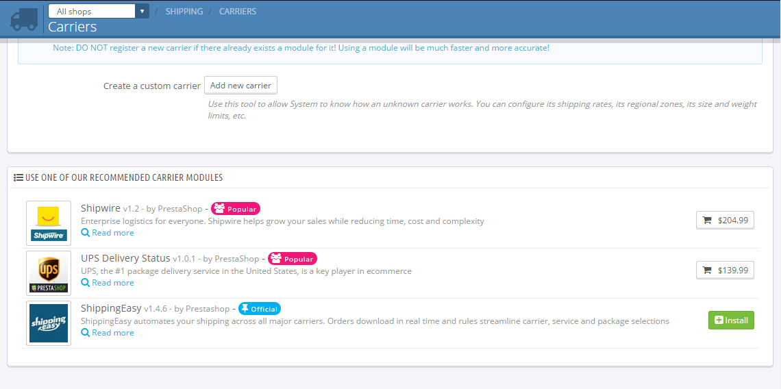Open the ShippingEasy logo thumbnail
Screen dimensions: 781x389
[49, 323]
